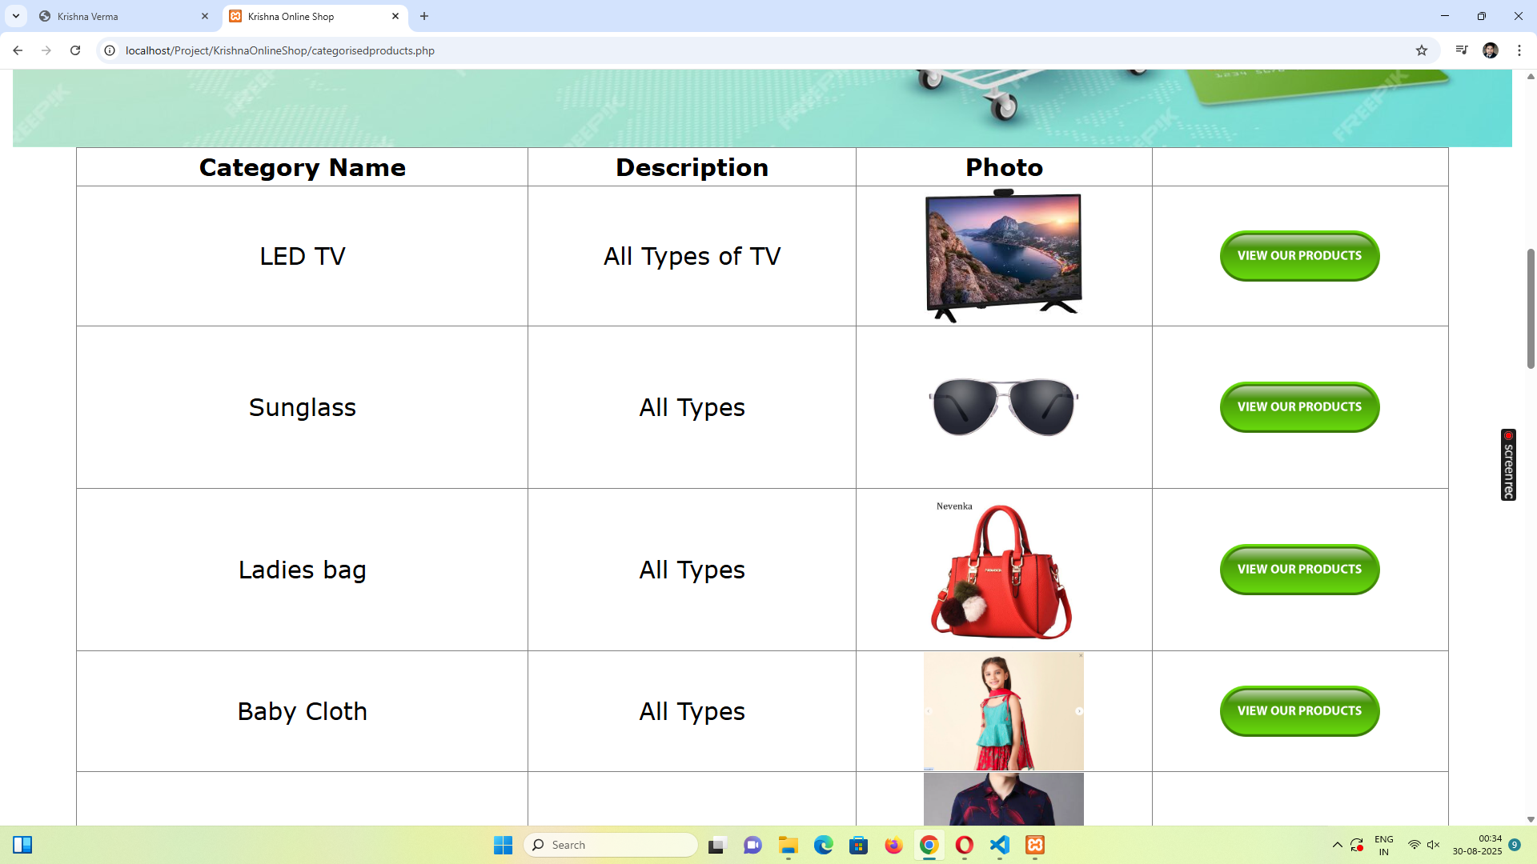Open the media control icon in toolbar
Screen dimensions: 1537x864
coord(1462,50)
